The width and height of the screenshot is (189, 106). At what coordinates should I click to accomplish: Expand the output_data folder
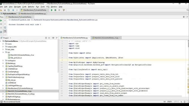(x=3, y=47)
